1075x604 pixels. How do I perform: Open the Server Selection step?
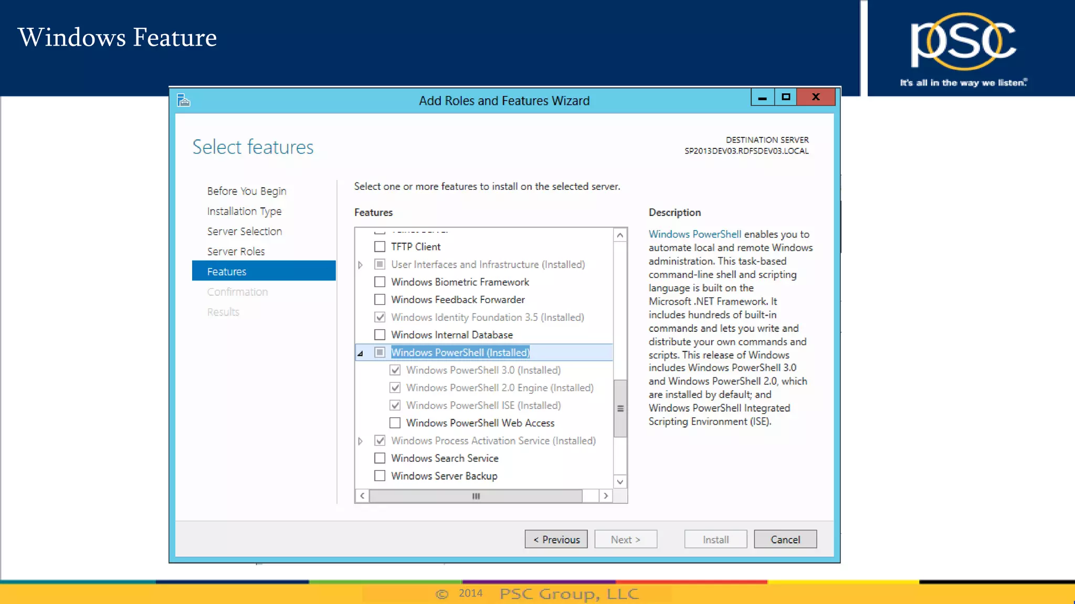tap(245, 231)
